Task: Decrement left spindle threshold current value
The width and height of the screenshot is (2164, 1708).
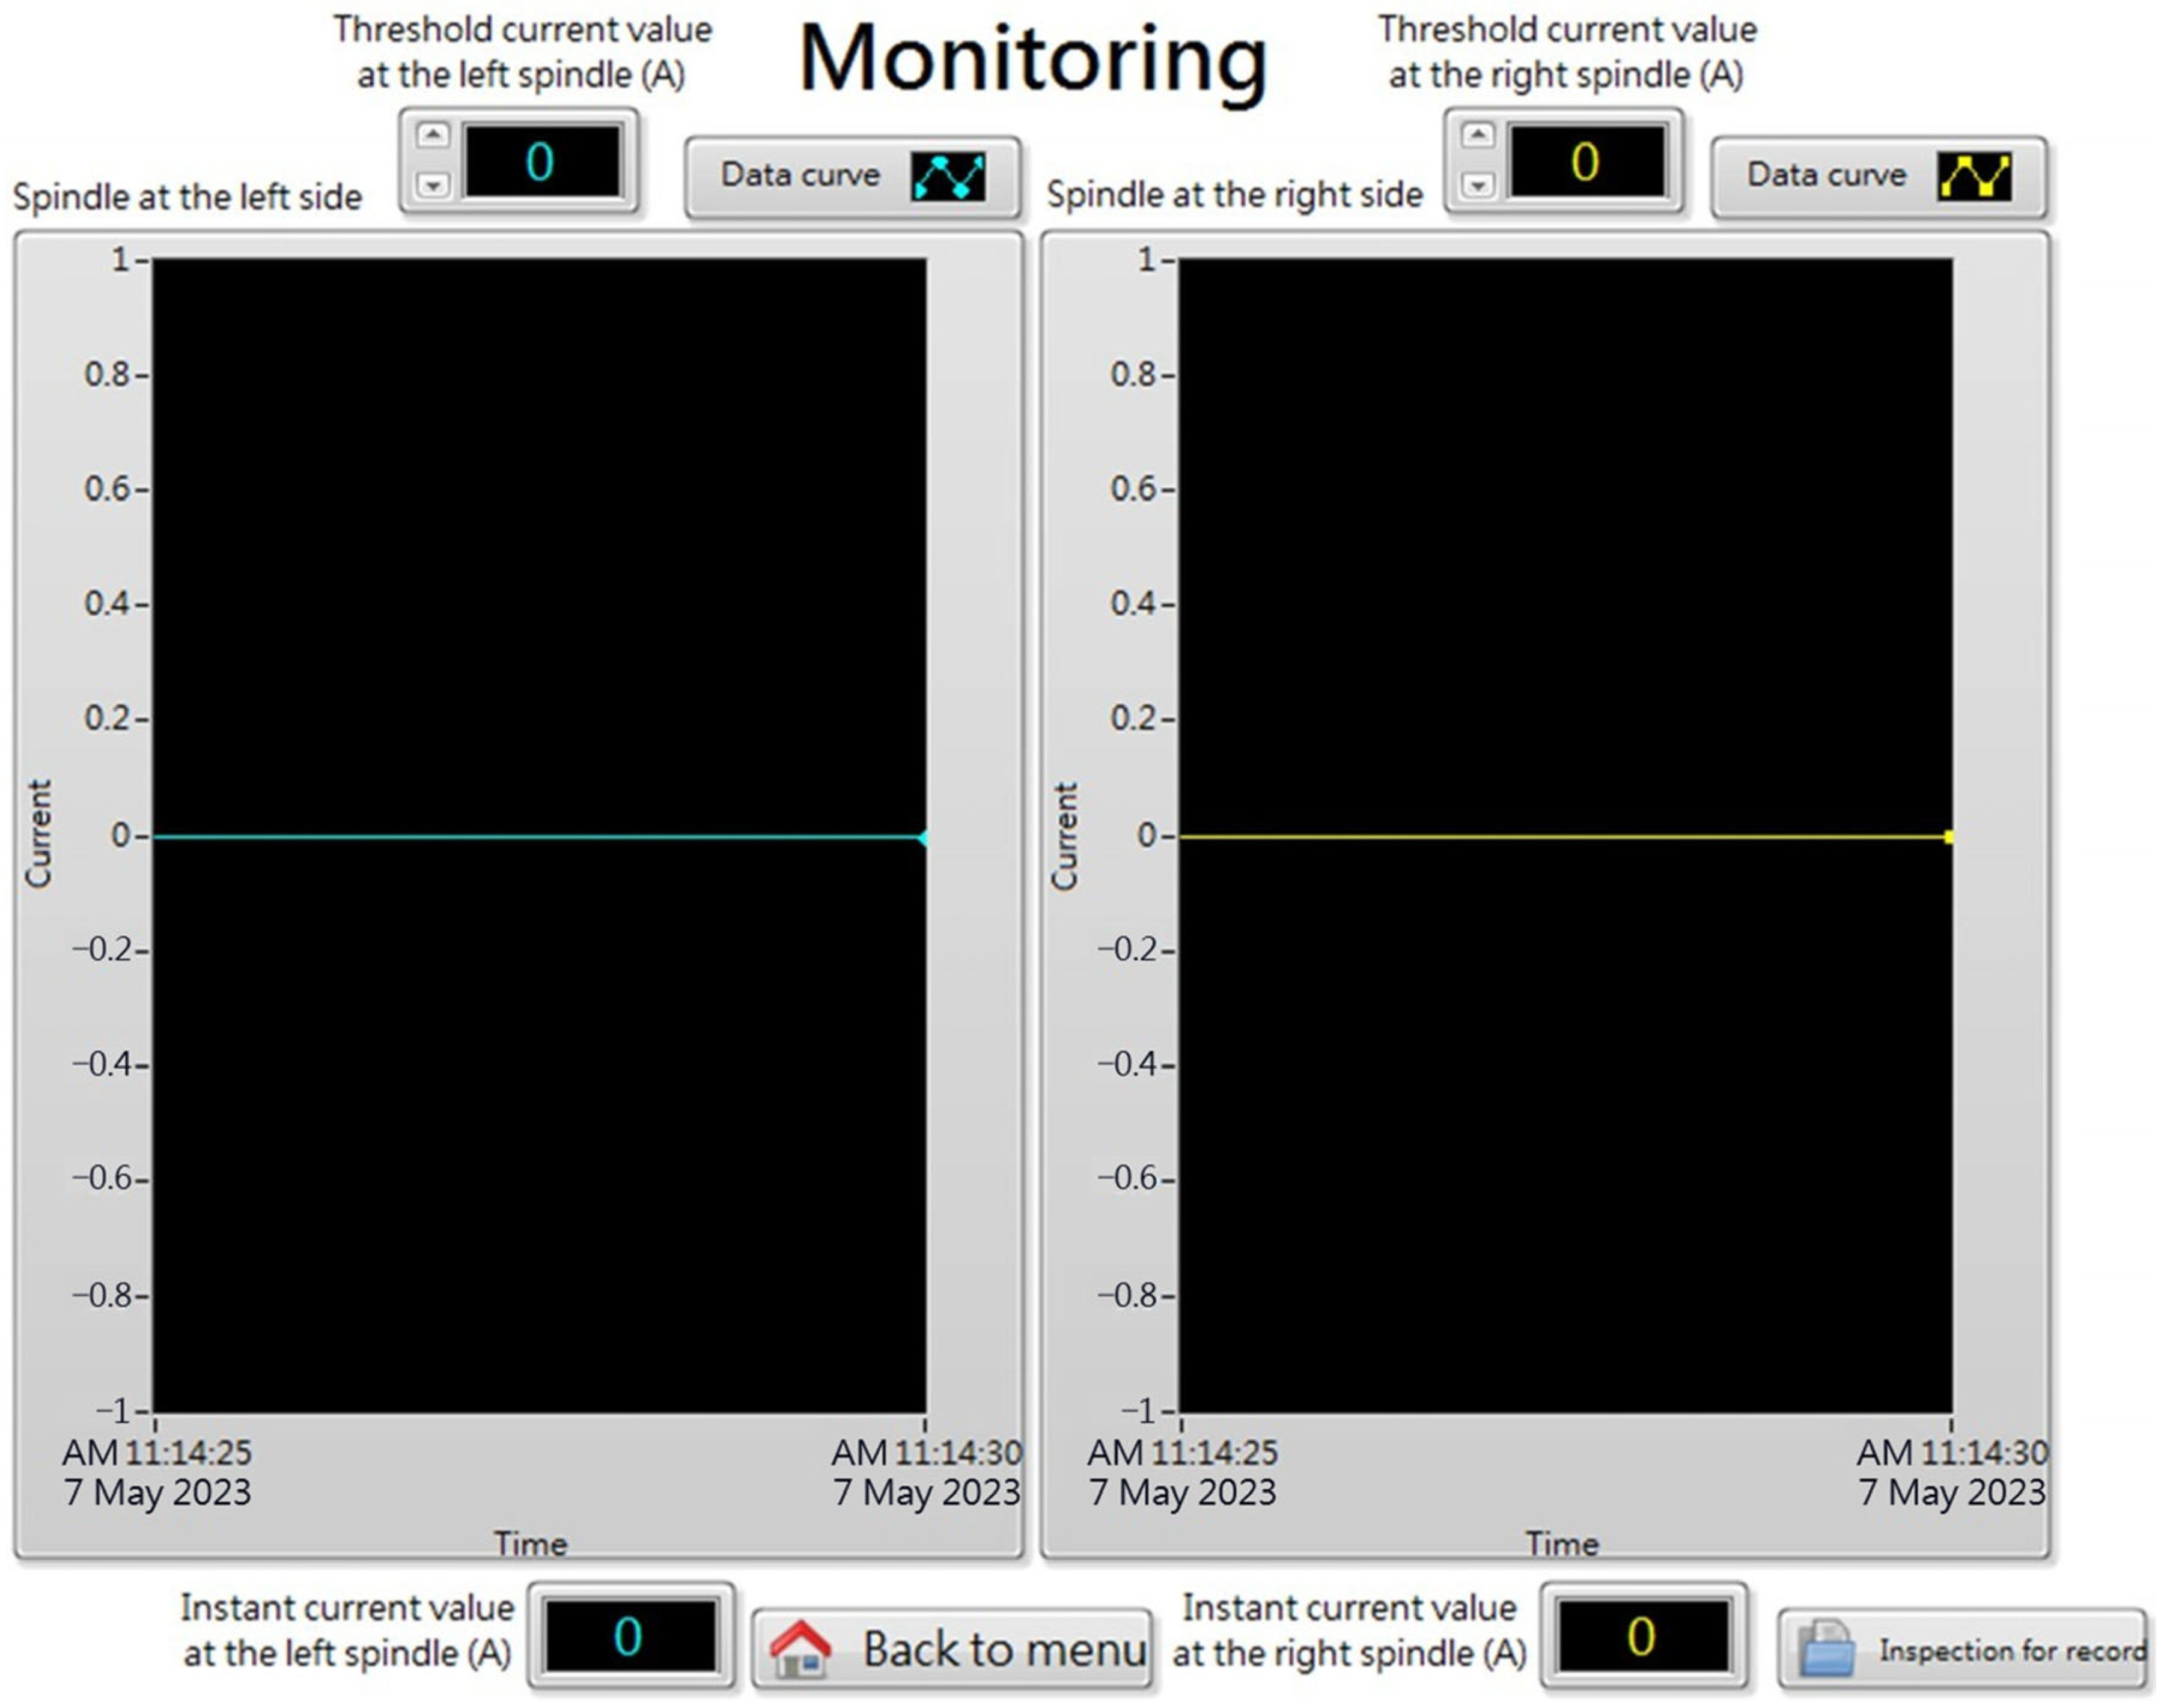Action: click(x=433, y=185)
